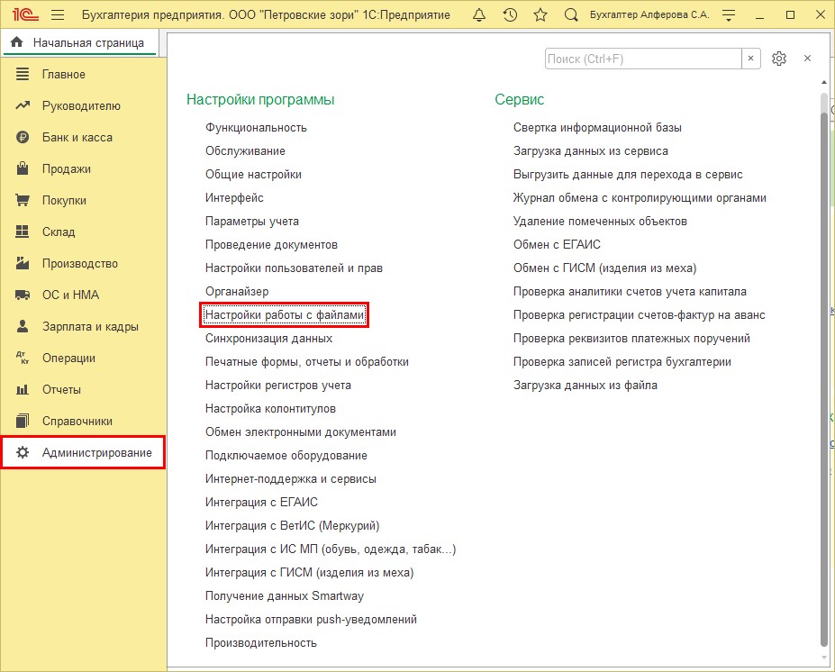The width and height of the screenshot is (835, 672).
Task: Open notifications bell in title bar
Action: click(x=479, y=15)
